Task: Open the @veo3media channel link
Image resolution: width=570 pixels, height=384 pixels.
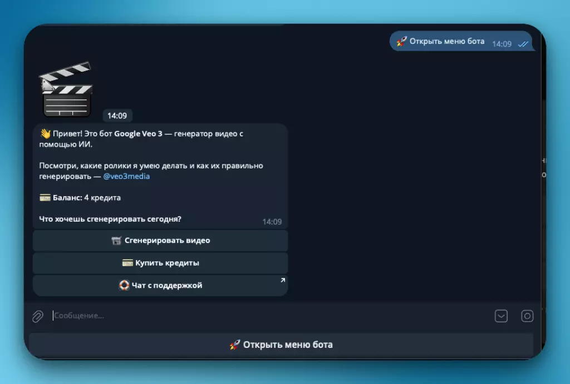Action: click(126, 176)
